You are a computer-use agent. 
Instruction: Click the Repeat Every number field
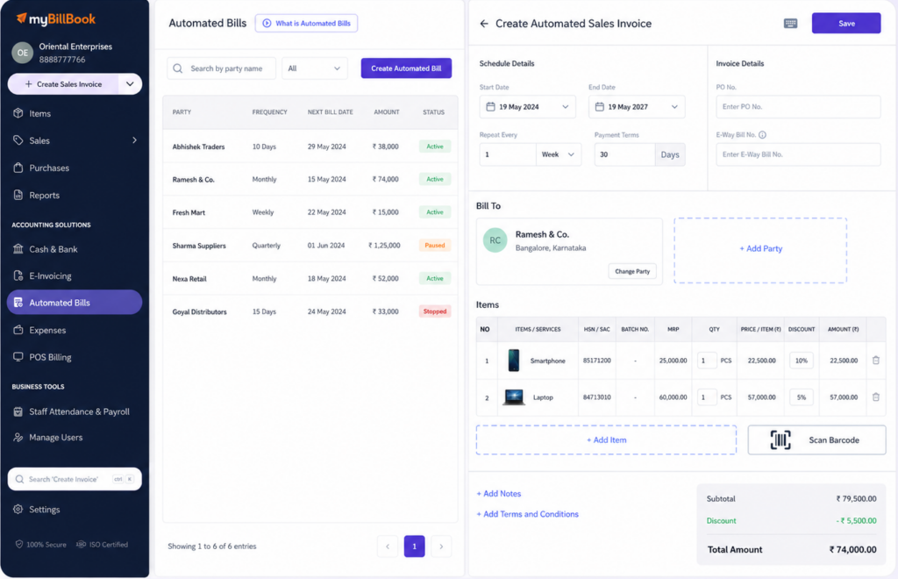508,154
